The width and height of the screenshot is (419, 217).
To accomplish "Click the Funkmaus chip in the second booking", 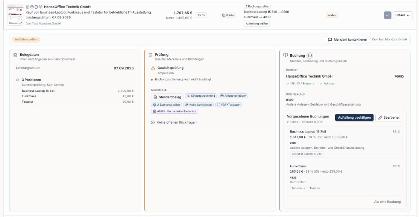I will [x=298, y=188].
